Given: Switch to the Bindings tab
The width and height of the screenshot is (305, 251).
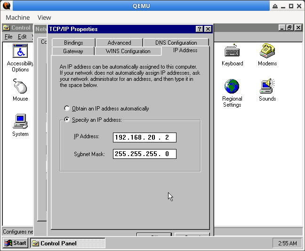Looking at the screenshot, I should (73, 43).
